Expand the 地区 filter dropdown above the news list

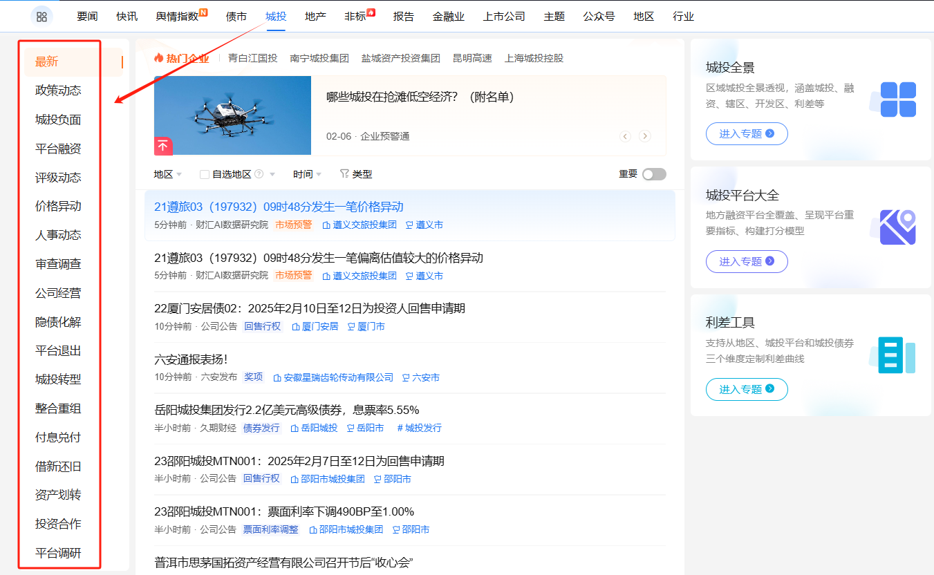[x=168, y=174]
